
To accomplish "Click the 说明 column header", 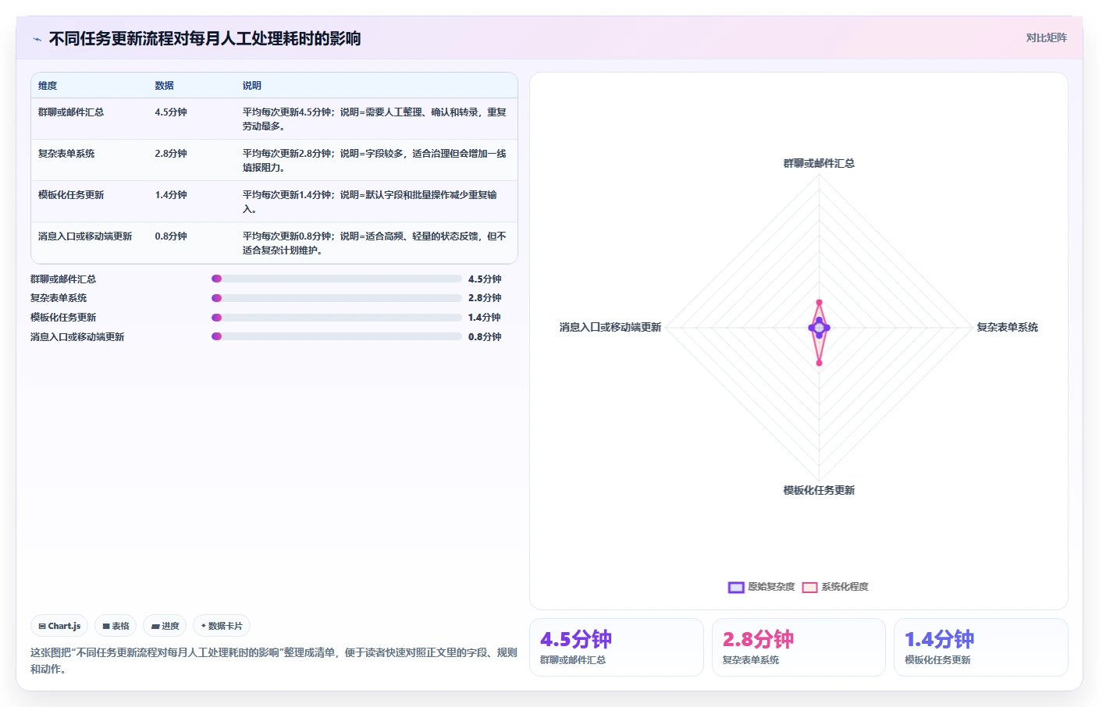I will pos(251,86).
